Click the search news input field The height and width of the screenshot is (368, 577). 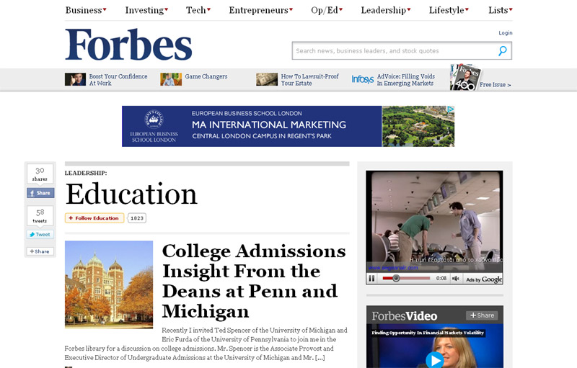point(394,50)
